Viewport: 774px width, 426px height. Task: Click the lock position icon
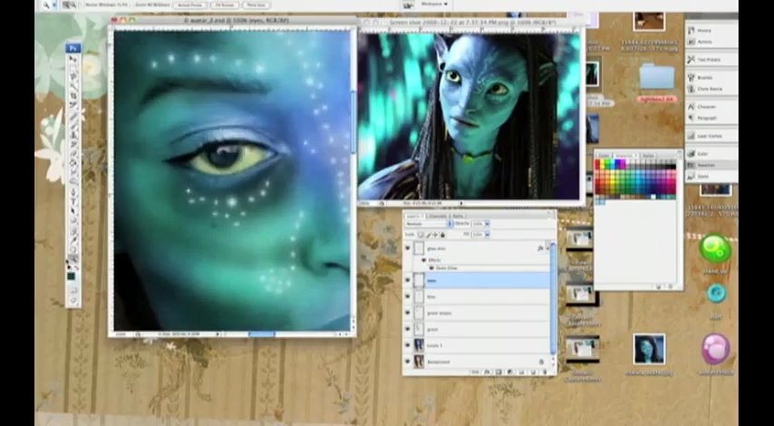pyautogui.click(x=435, y=235)
